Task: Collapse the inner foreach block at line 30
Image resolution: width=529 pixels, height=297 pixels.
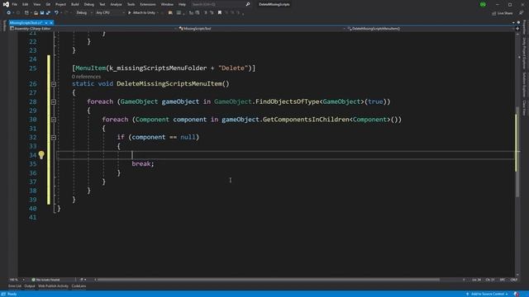Action: (53, 120)
